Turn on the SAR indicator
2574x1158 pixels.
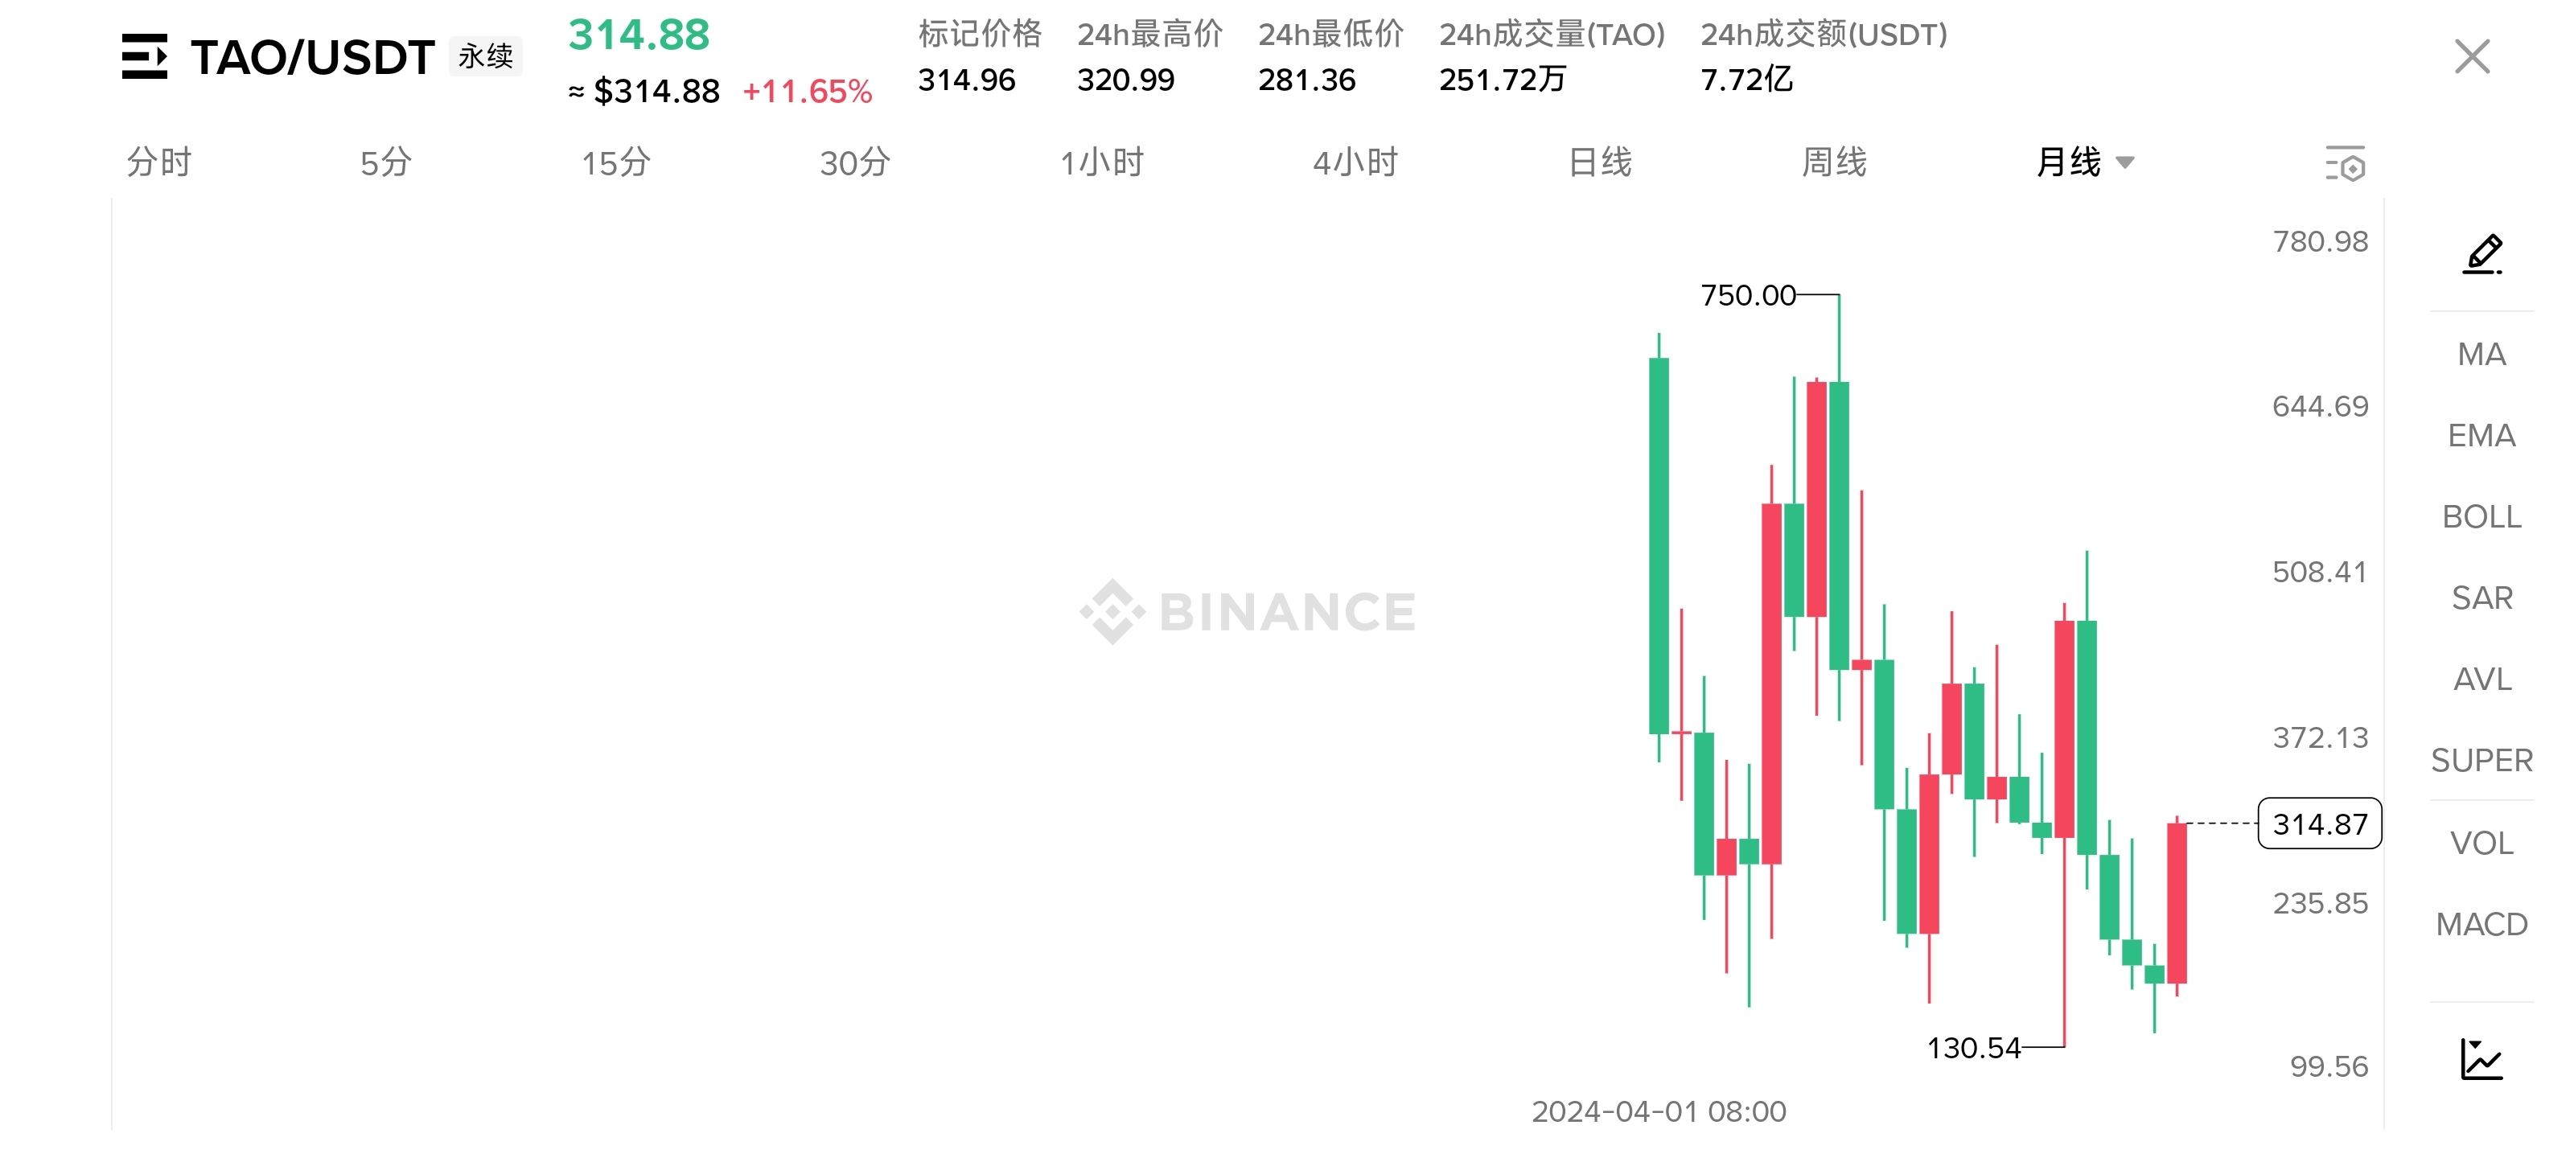(x=2481, y=597)
